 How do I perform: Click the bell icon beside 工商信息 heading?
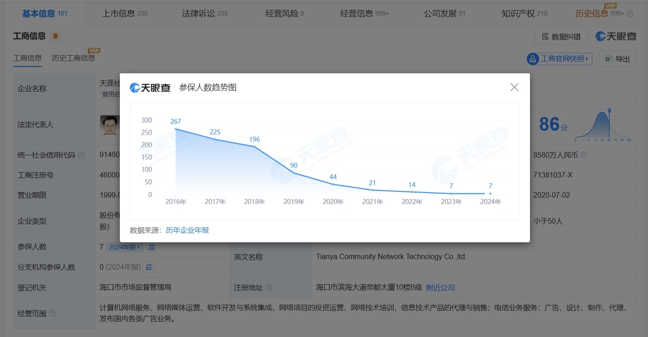56,36
